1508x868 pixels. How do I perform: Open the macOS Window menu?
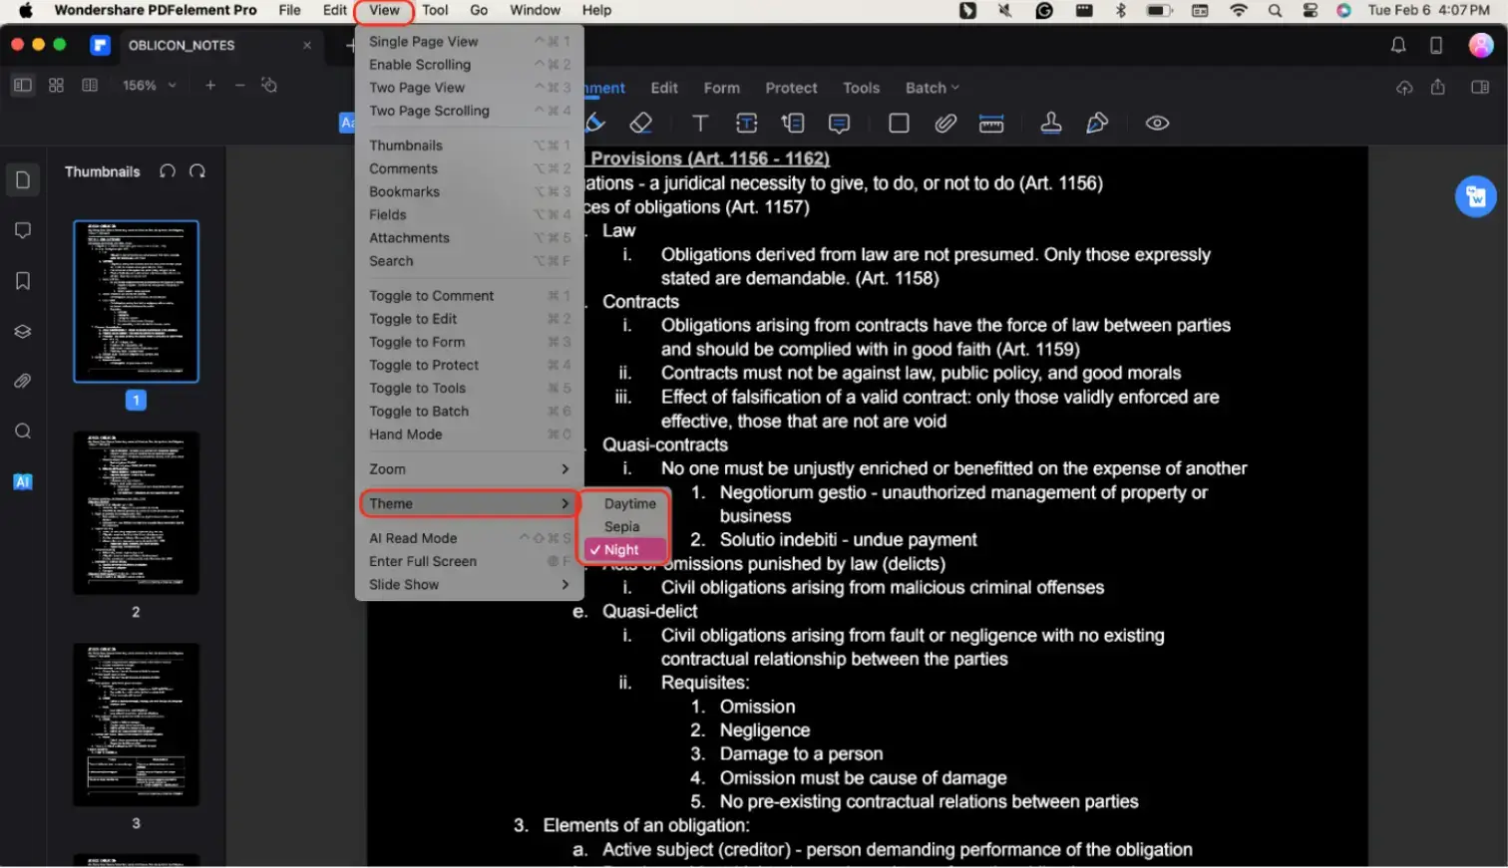point(535,11)
